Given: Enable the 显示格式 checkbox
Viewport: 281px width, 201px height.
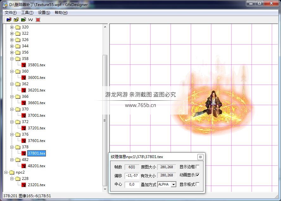Looking at the screenshot, I should click(197, 184).
